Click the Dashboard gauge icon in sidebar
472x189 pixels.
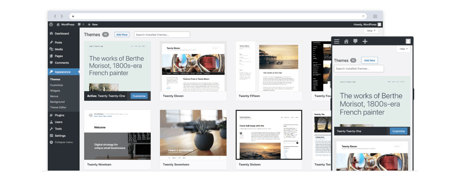click(x=52, y=33)
